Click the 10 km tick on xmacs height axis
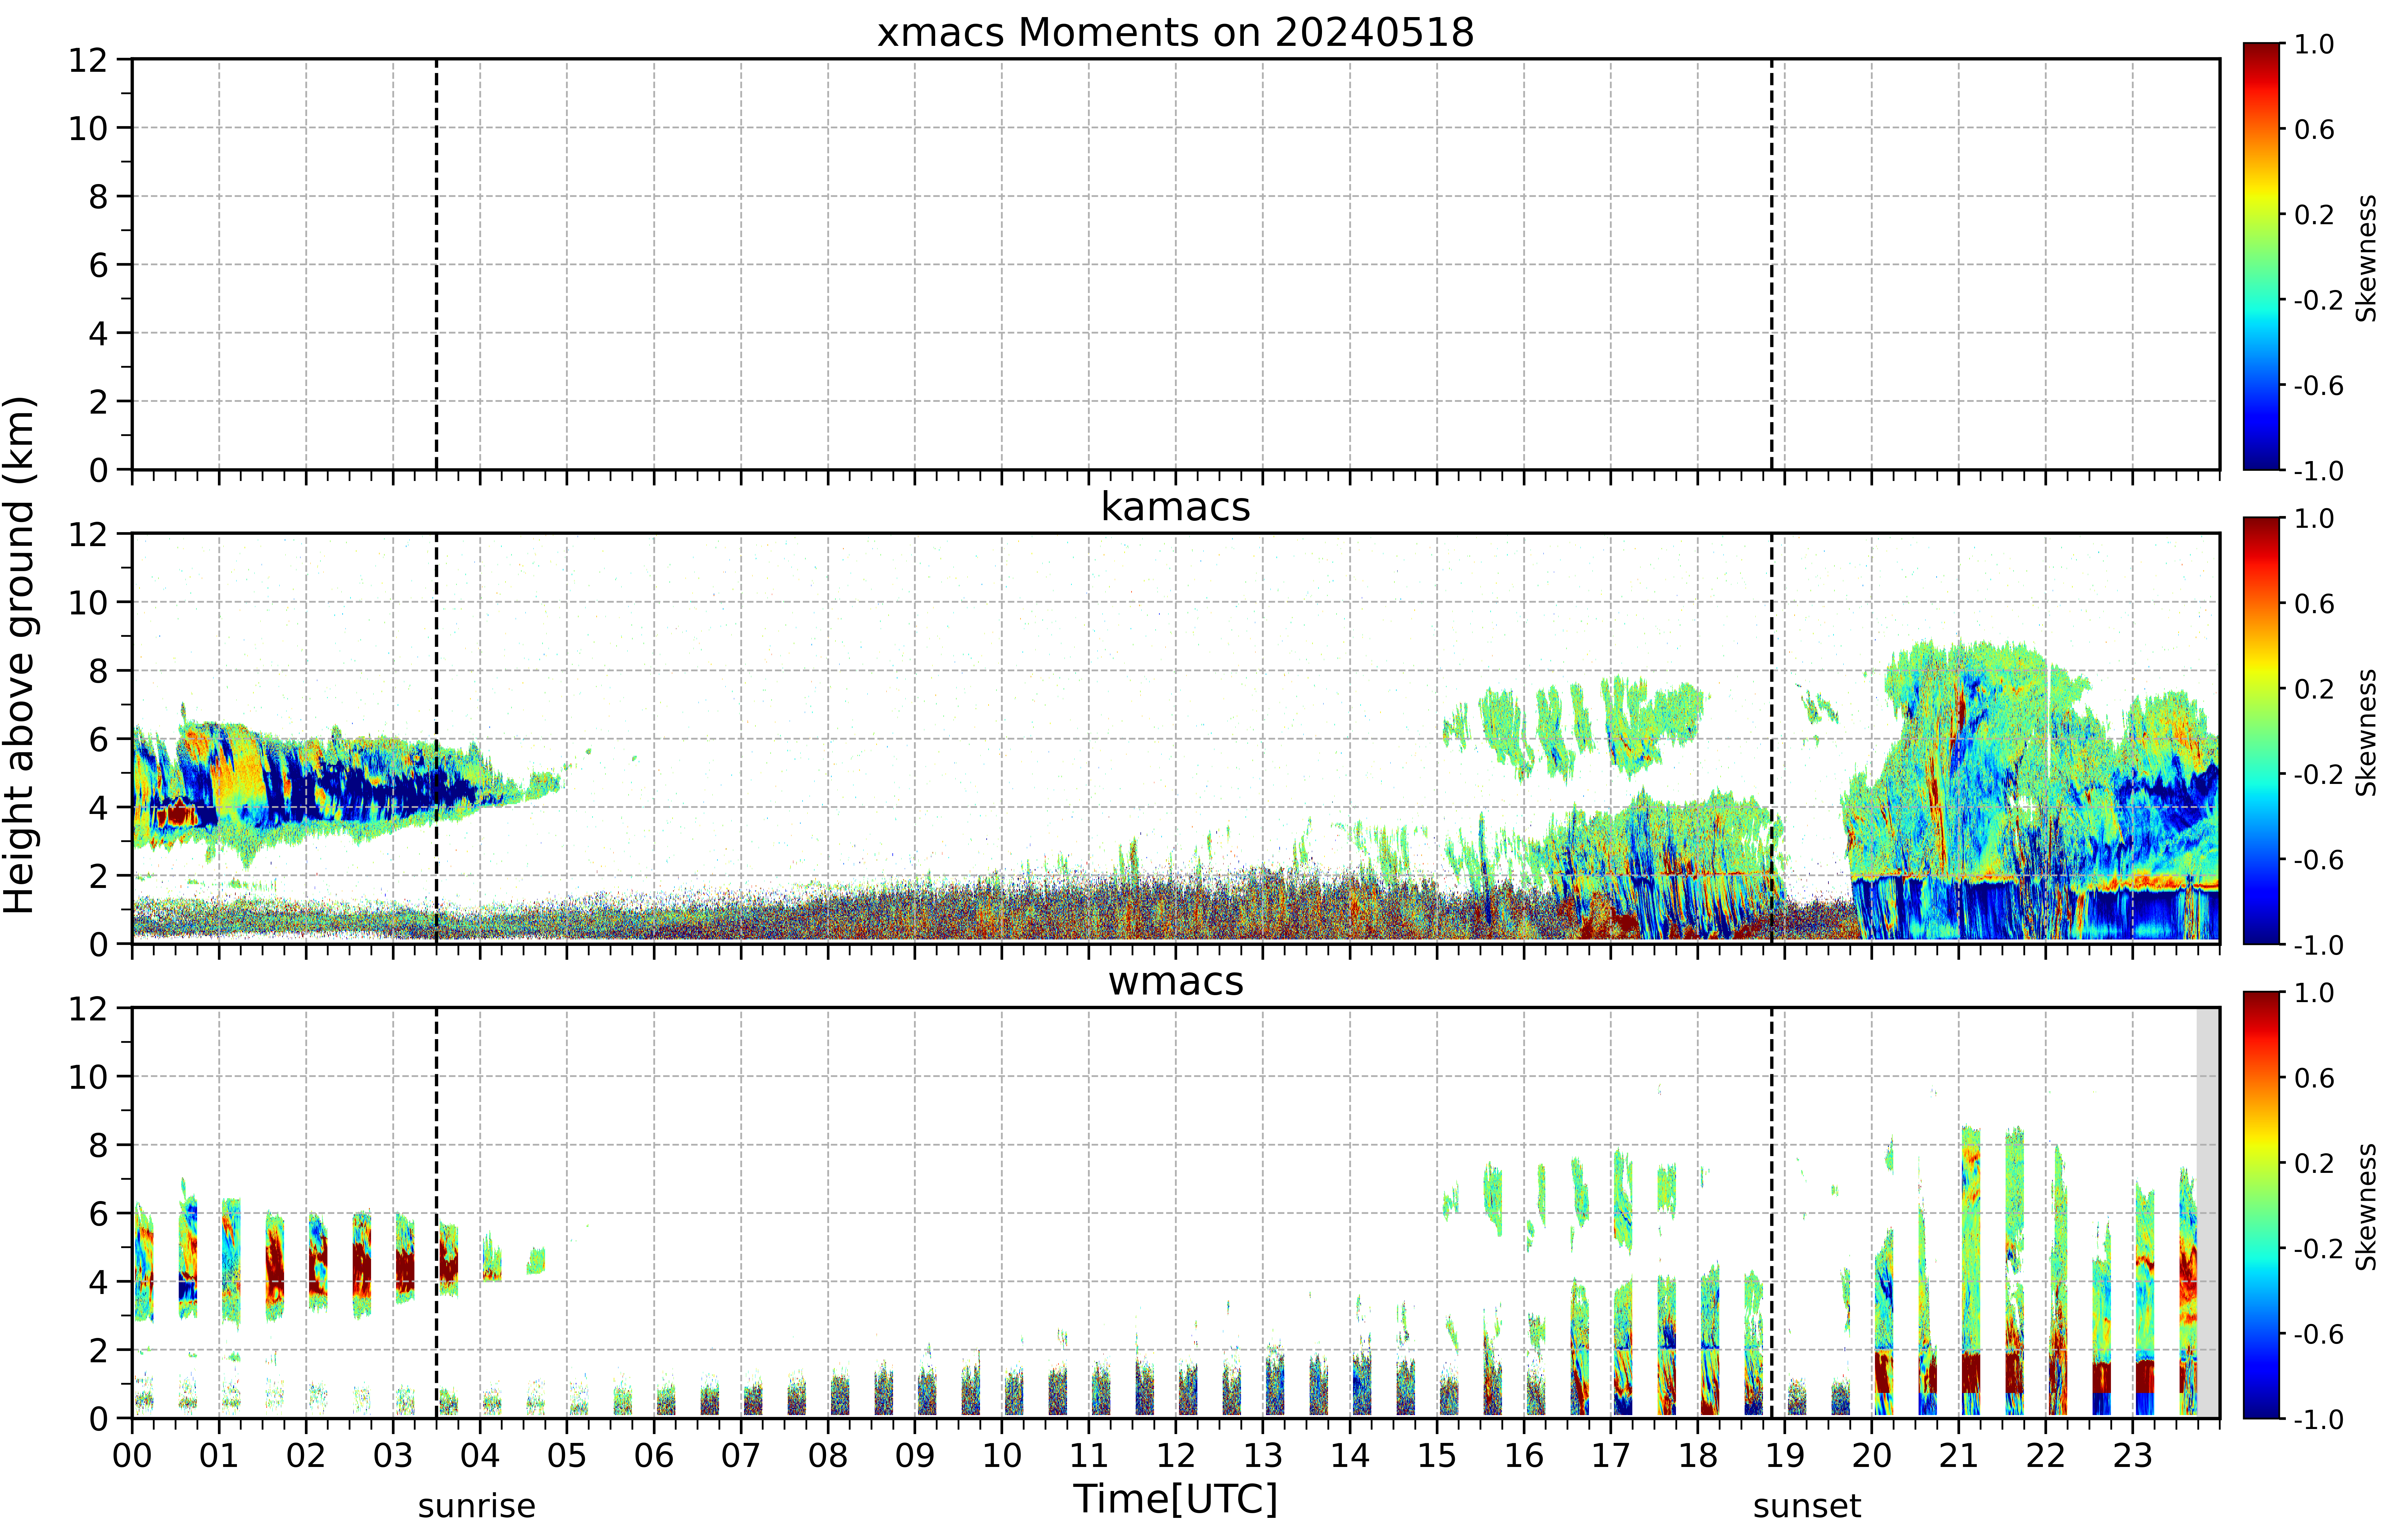Screen dimensions: 2395x1540 (88, 128)
